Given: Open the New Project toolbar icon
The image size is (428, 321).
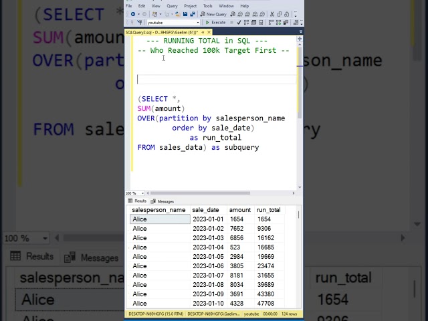Looking at the screenshot, I should pos(154,14).
